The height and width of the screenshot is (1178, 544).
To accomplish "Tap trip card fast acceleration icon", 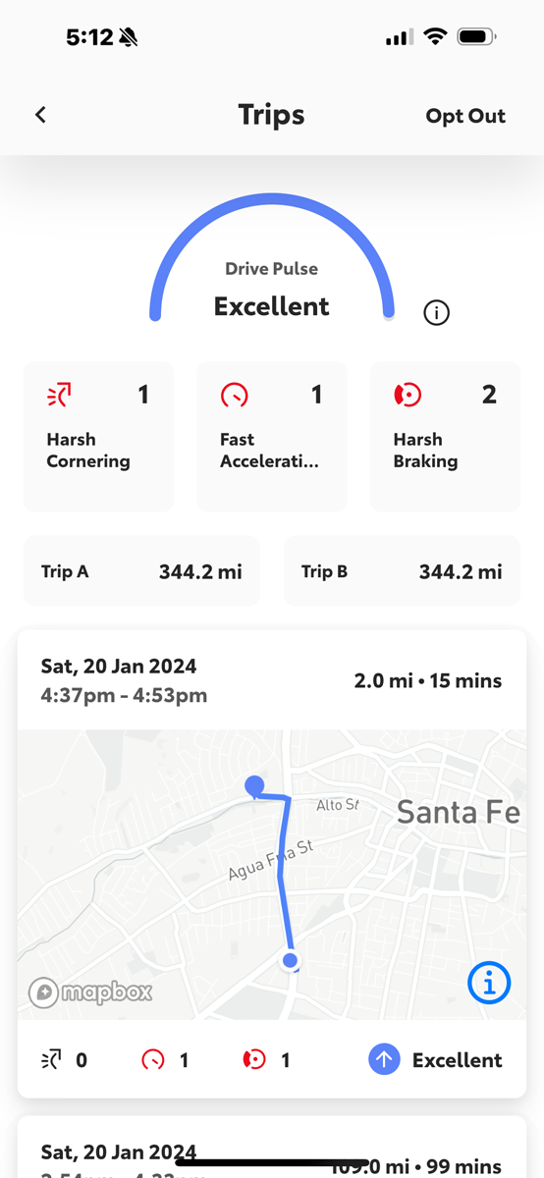I will 152,1060.
